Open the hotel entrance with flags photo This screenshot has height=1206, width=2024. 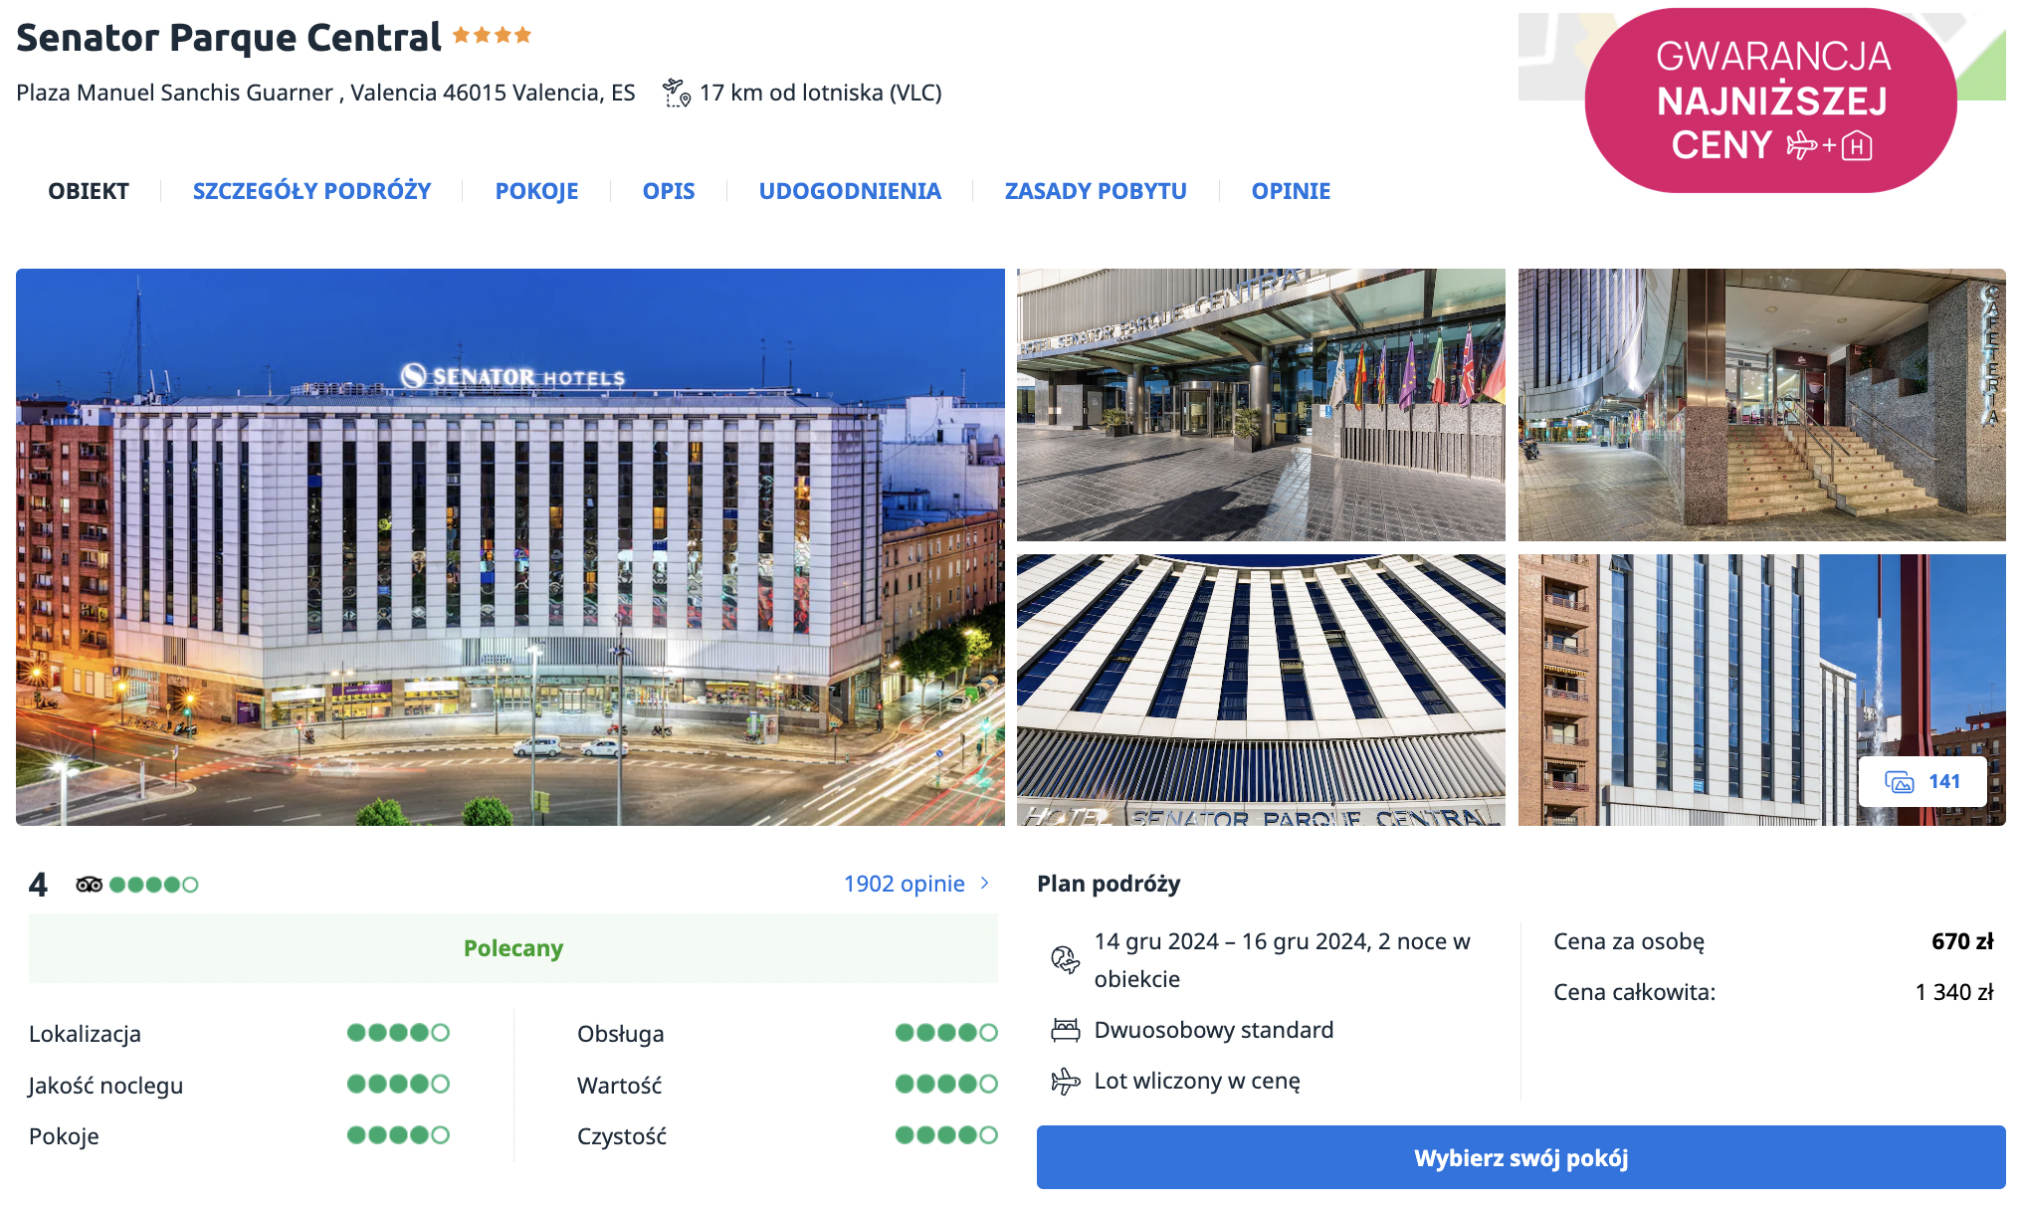pos(1261,405)
